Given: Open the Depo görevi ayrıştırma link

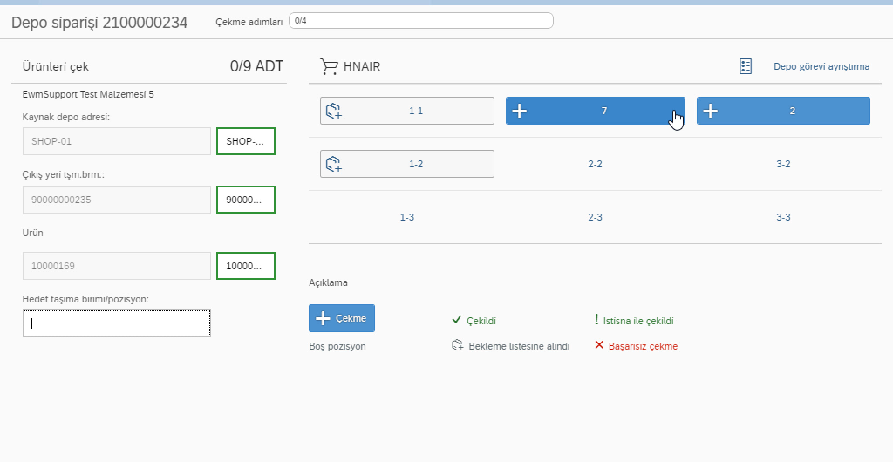Looking at the screenshot, I should (x=821, y=66).
